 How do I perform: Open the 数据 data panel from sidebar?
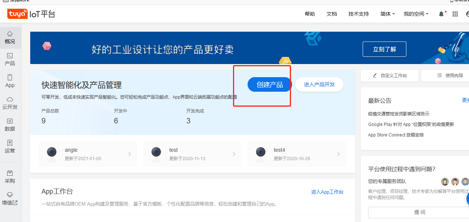tap(10, 125)
